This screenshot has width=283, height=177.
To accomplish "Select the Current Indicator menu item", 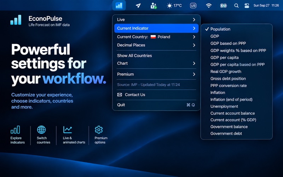I will pos(156,28).
